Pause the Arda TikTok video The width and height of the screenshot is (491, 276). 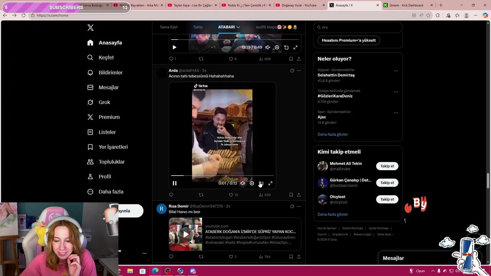coord(175,183)
